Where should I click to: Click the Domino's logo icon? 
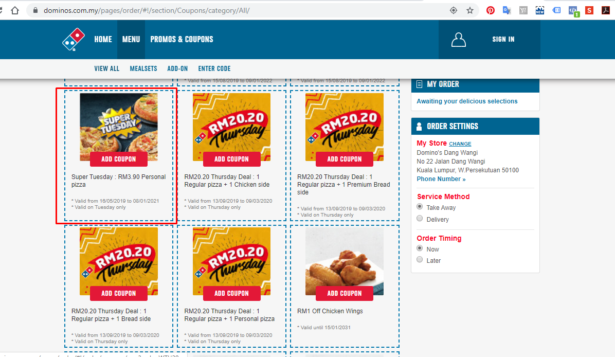[74, 39]
